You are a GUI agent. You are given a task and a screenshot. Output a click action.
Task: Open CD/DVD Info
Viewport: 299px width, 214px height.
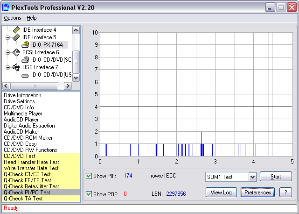tap(19, 107)
